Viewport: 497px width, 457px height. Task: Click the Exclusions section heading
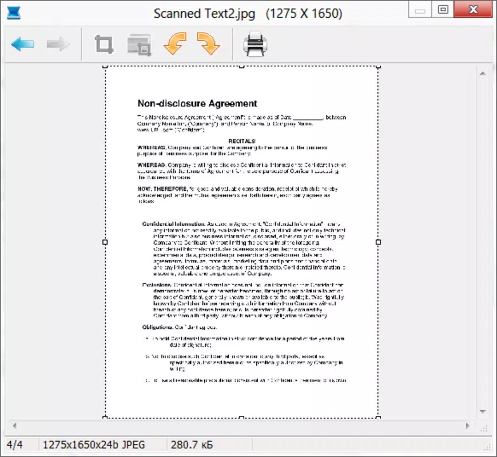coord(157,284)
